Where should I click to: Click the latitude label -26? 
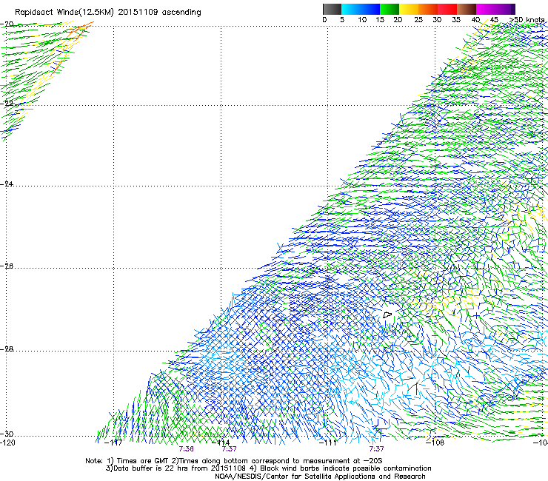[7, 266]
